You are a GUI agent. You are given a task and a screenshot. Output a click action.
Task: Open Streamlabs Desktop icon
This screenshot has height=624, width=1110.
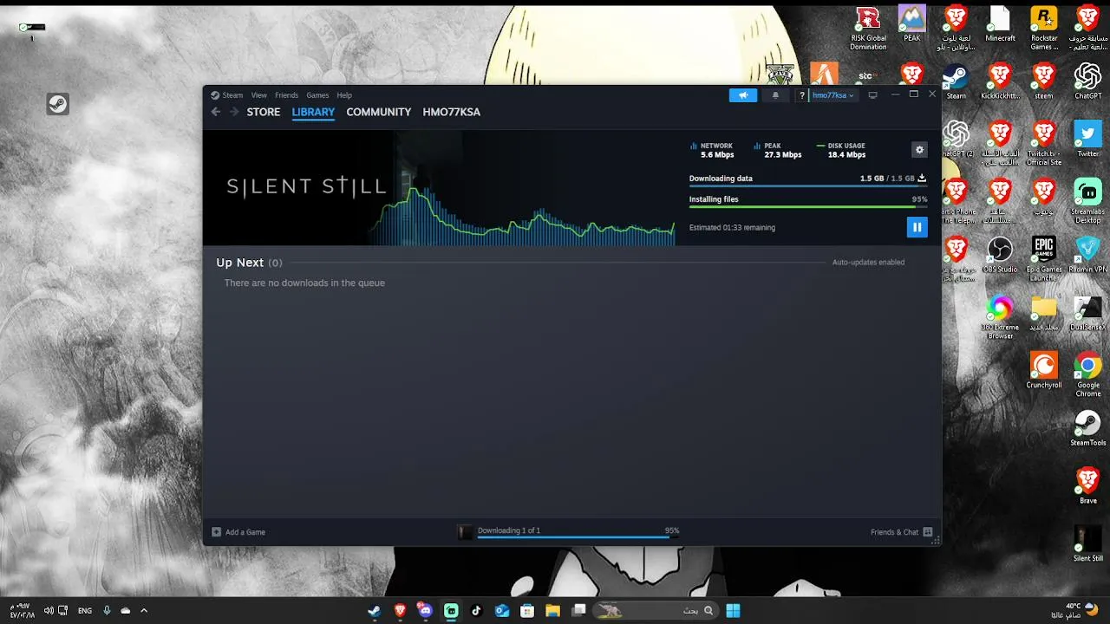click(1087, 201)
